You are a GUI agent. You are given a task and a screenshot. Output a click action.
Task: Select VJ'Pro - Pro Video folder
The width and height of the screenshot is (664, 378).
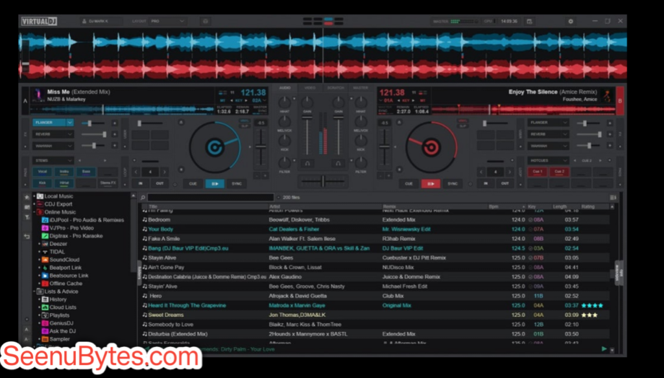[x=71, y=228]
